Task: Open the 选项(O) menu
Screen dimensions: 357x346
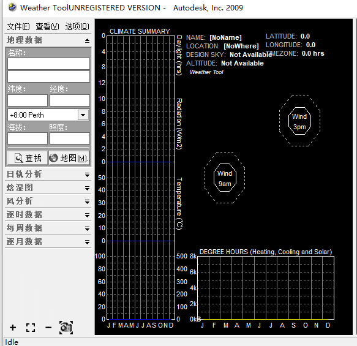Action: click(x=77, y=26)
